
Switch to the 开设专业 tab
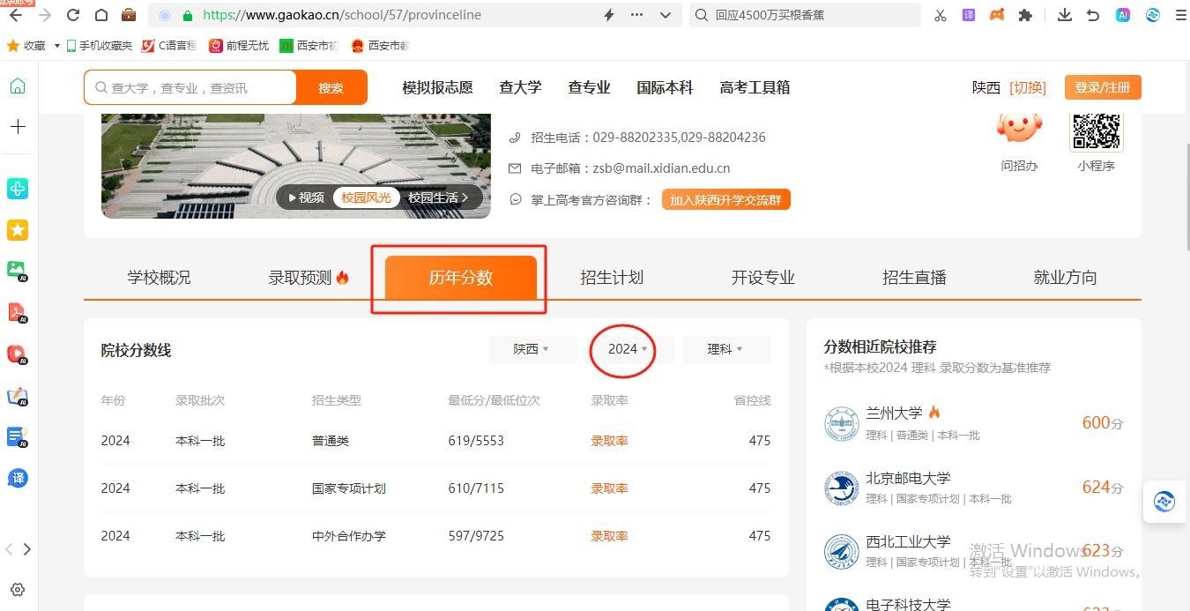point(762,278)
